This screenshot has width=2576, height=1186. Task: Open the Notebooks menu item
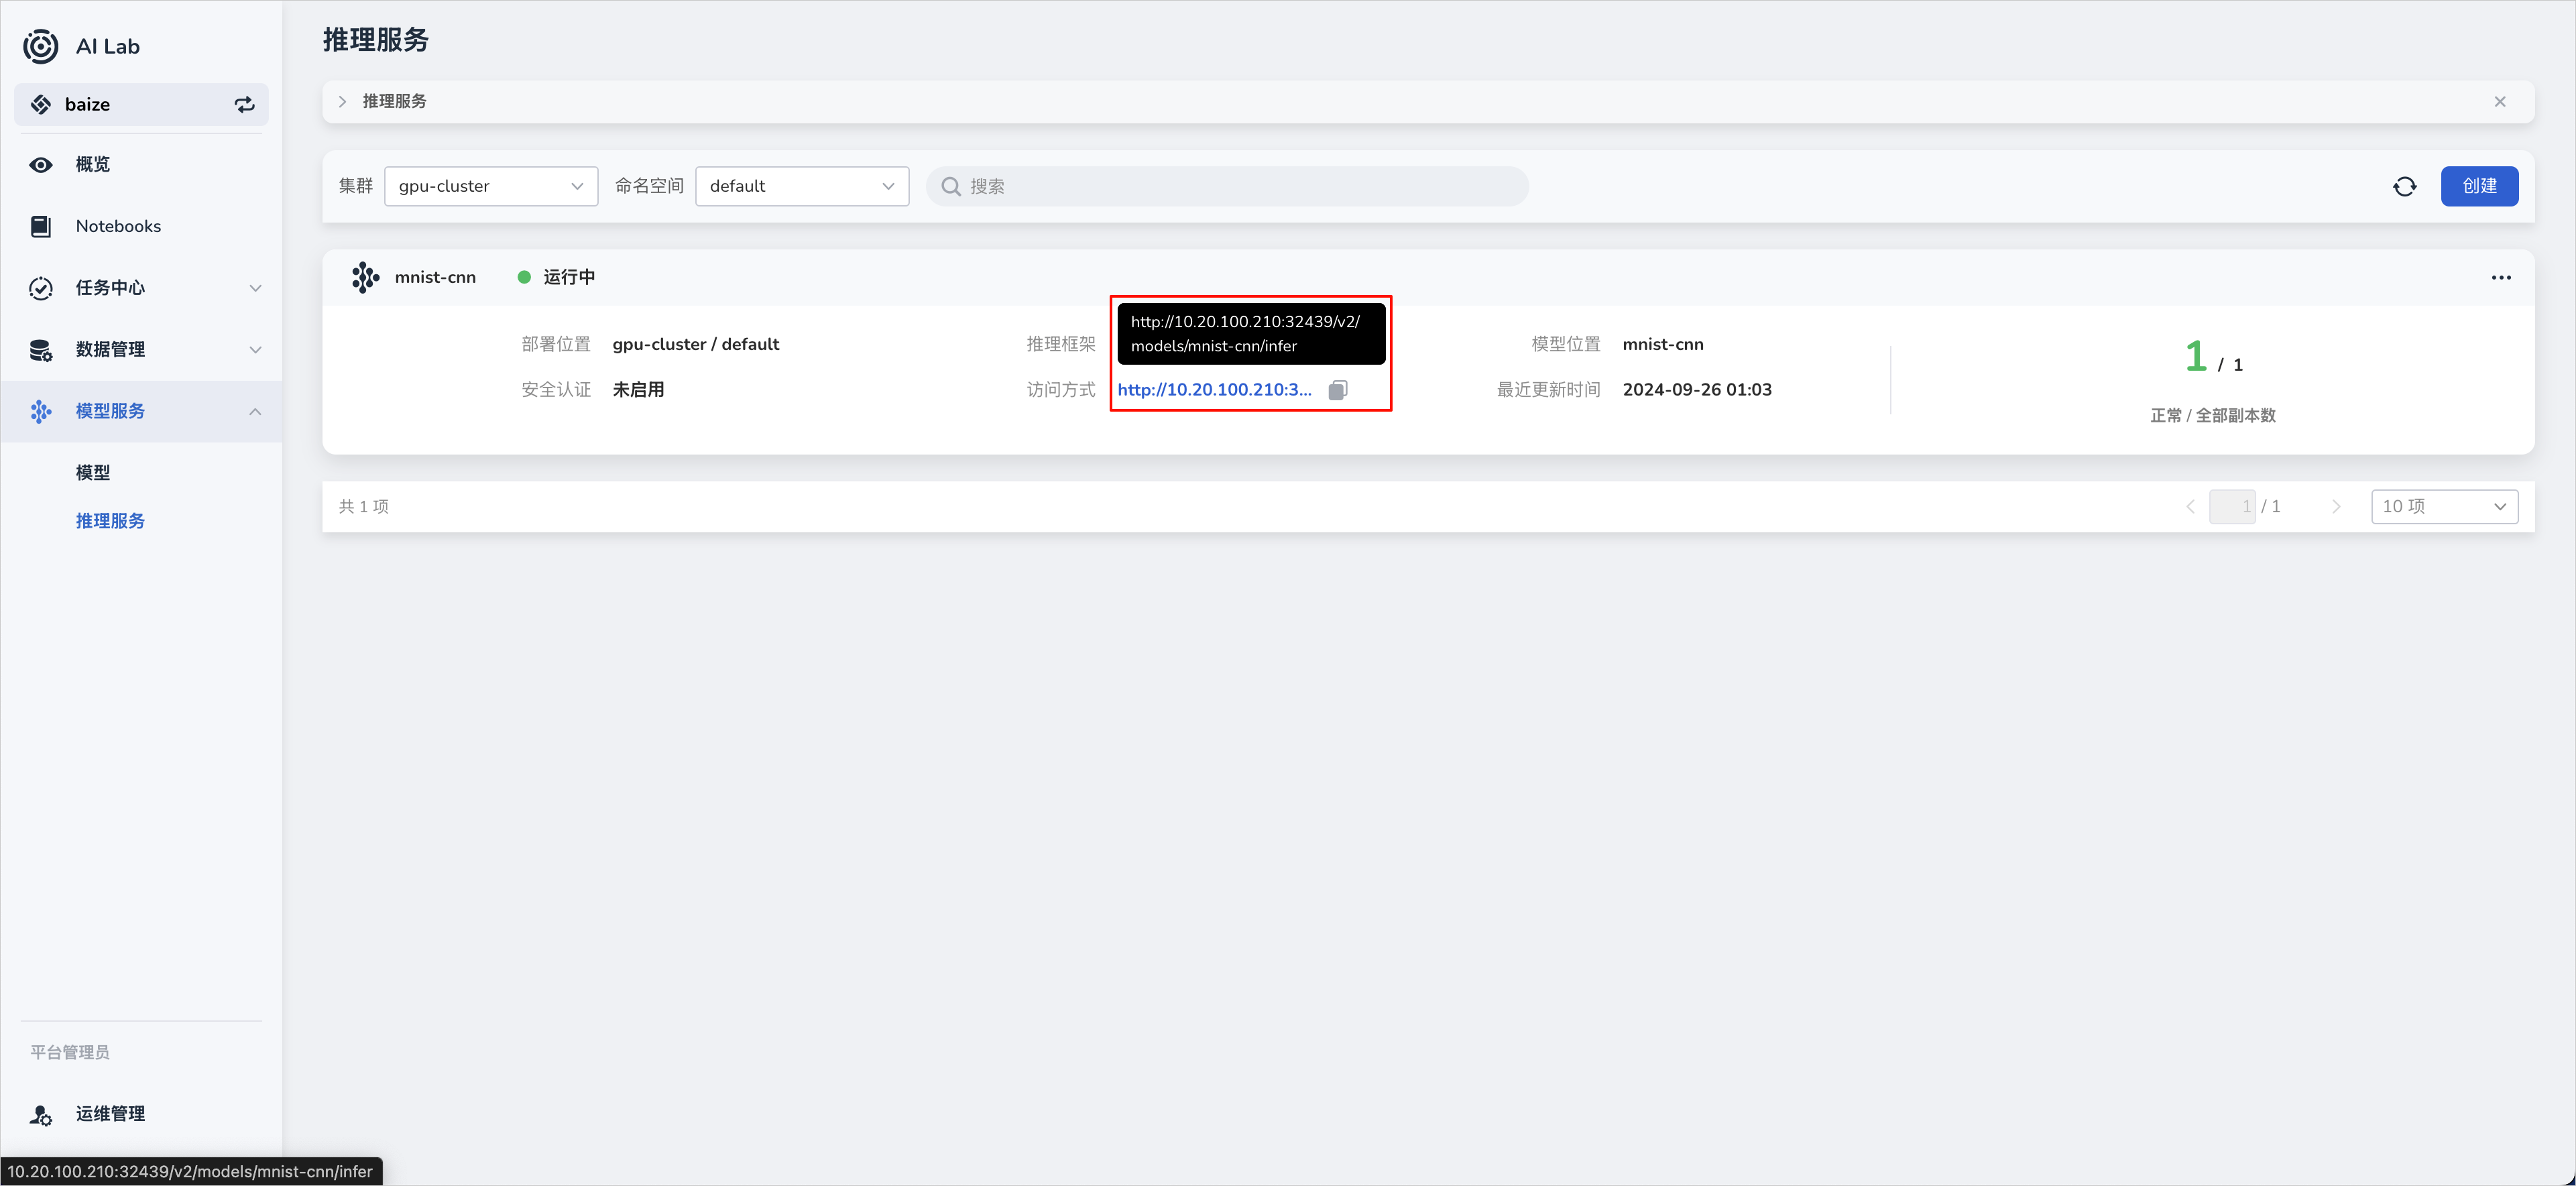tap(141, 227)
